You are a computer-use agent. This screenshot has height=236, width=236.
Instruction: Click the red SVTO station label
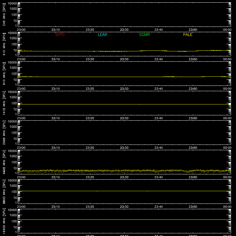coord(60,35)
